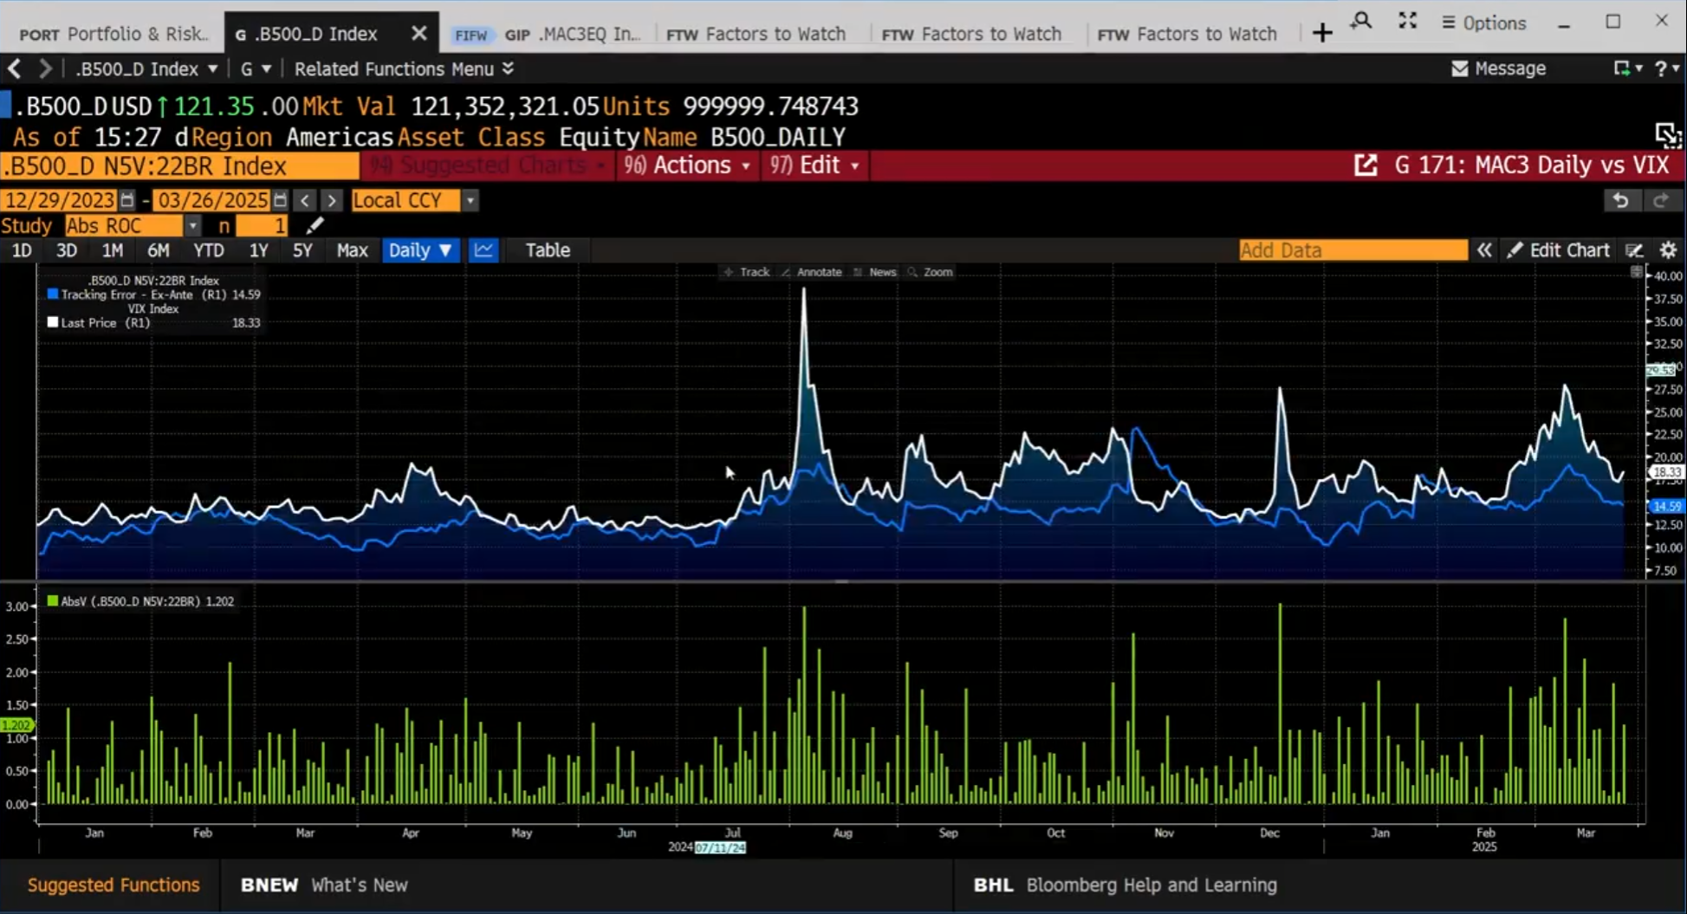Viewport: 1687px width, 914px height.
Task: Toggle chart Zoom mode
Action: [x=930, y=272]
